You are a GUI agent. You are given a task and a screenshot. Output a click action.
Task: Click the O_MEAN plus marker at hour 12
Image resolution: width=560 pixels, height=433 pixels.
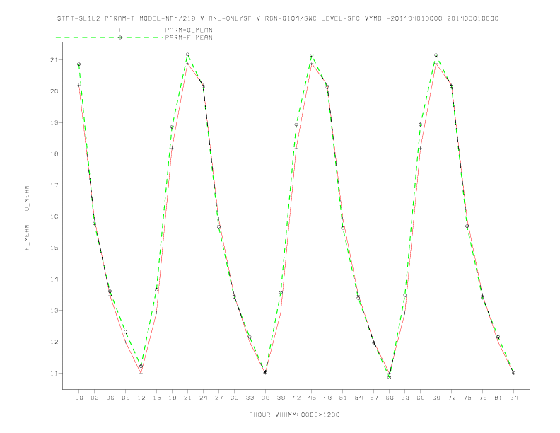(141, 373)
